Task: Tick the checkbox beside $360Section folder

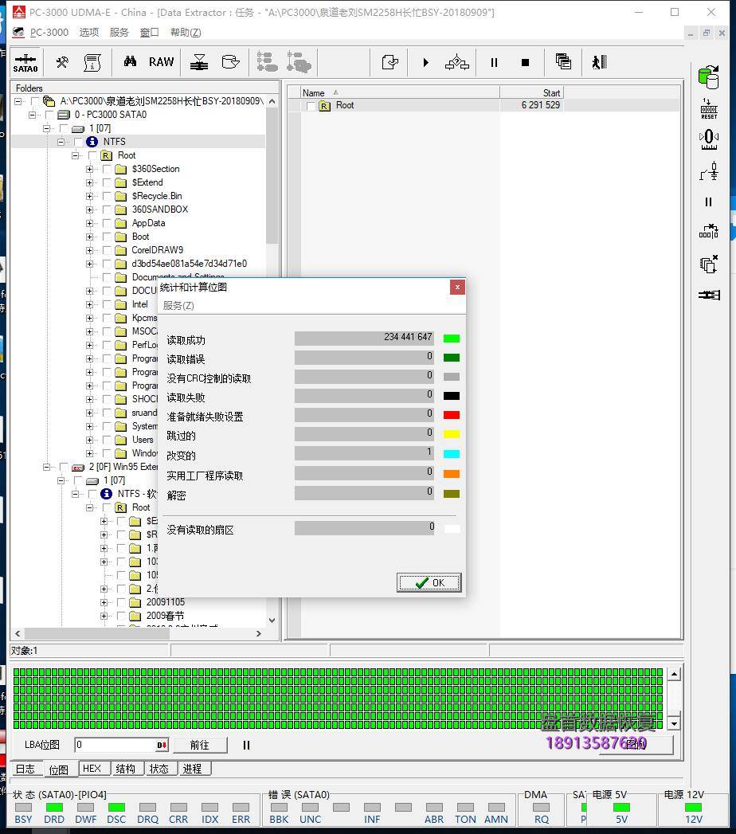Action: (x=107, y=169)
